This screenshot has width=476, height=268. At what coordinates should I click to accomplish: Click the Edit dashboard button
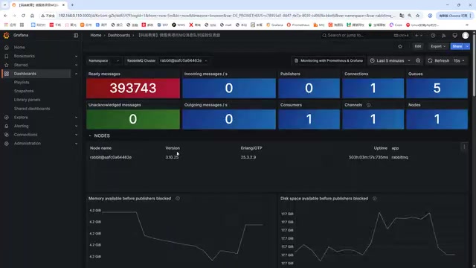pos(418,46)
